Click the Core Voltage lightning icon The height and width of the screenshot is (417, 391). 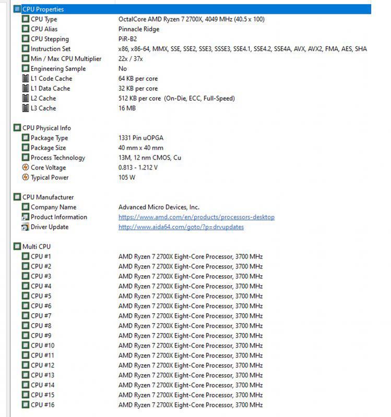pyautogui.click(x=25, y=167)
